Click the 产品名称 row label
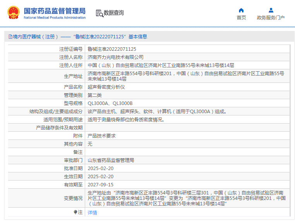Screen dimensions: 295x222 [x=73, y=87]
